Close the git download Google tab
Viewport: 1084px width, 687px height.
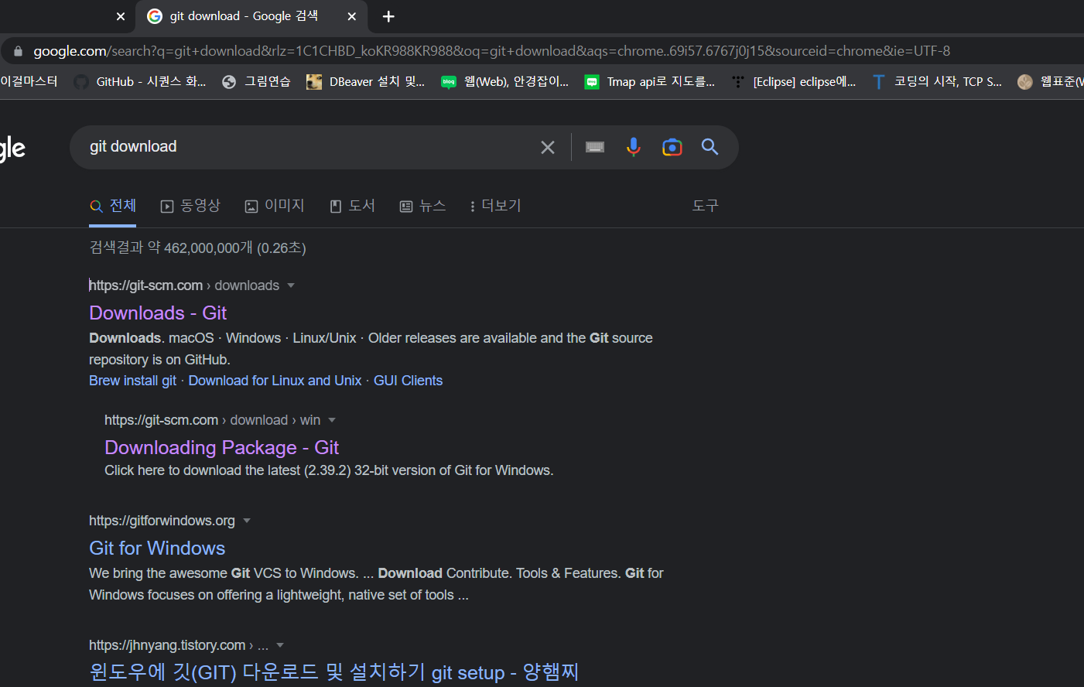[352, 16]
